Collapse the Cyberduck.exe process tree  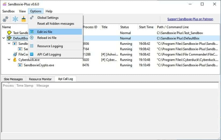(x=9, y=60)
